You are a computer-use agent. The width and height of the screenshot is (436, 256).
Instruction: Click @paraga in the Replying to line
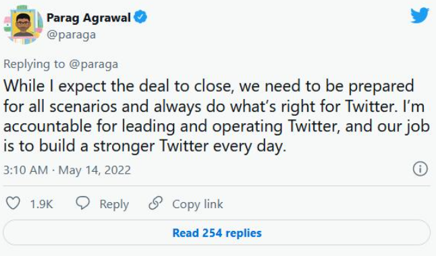point(93,65)
